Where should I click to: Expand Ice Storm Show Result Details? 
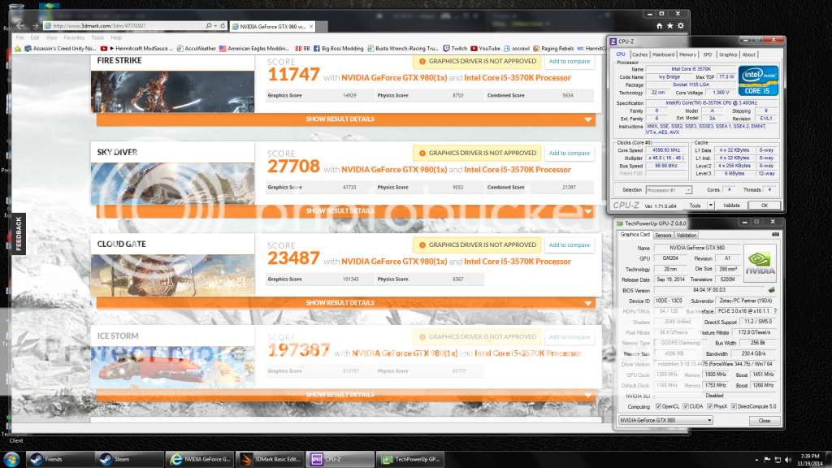point(346,395)
